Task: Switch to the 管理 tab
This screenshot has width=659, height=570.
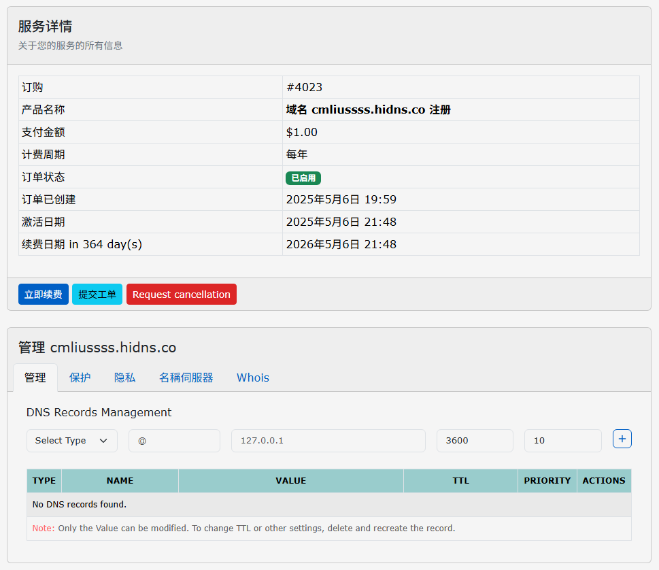Action: [x=35, y=378]
